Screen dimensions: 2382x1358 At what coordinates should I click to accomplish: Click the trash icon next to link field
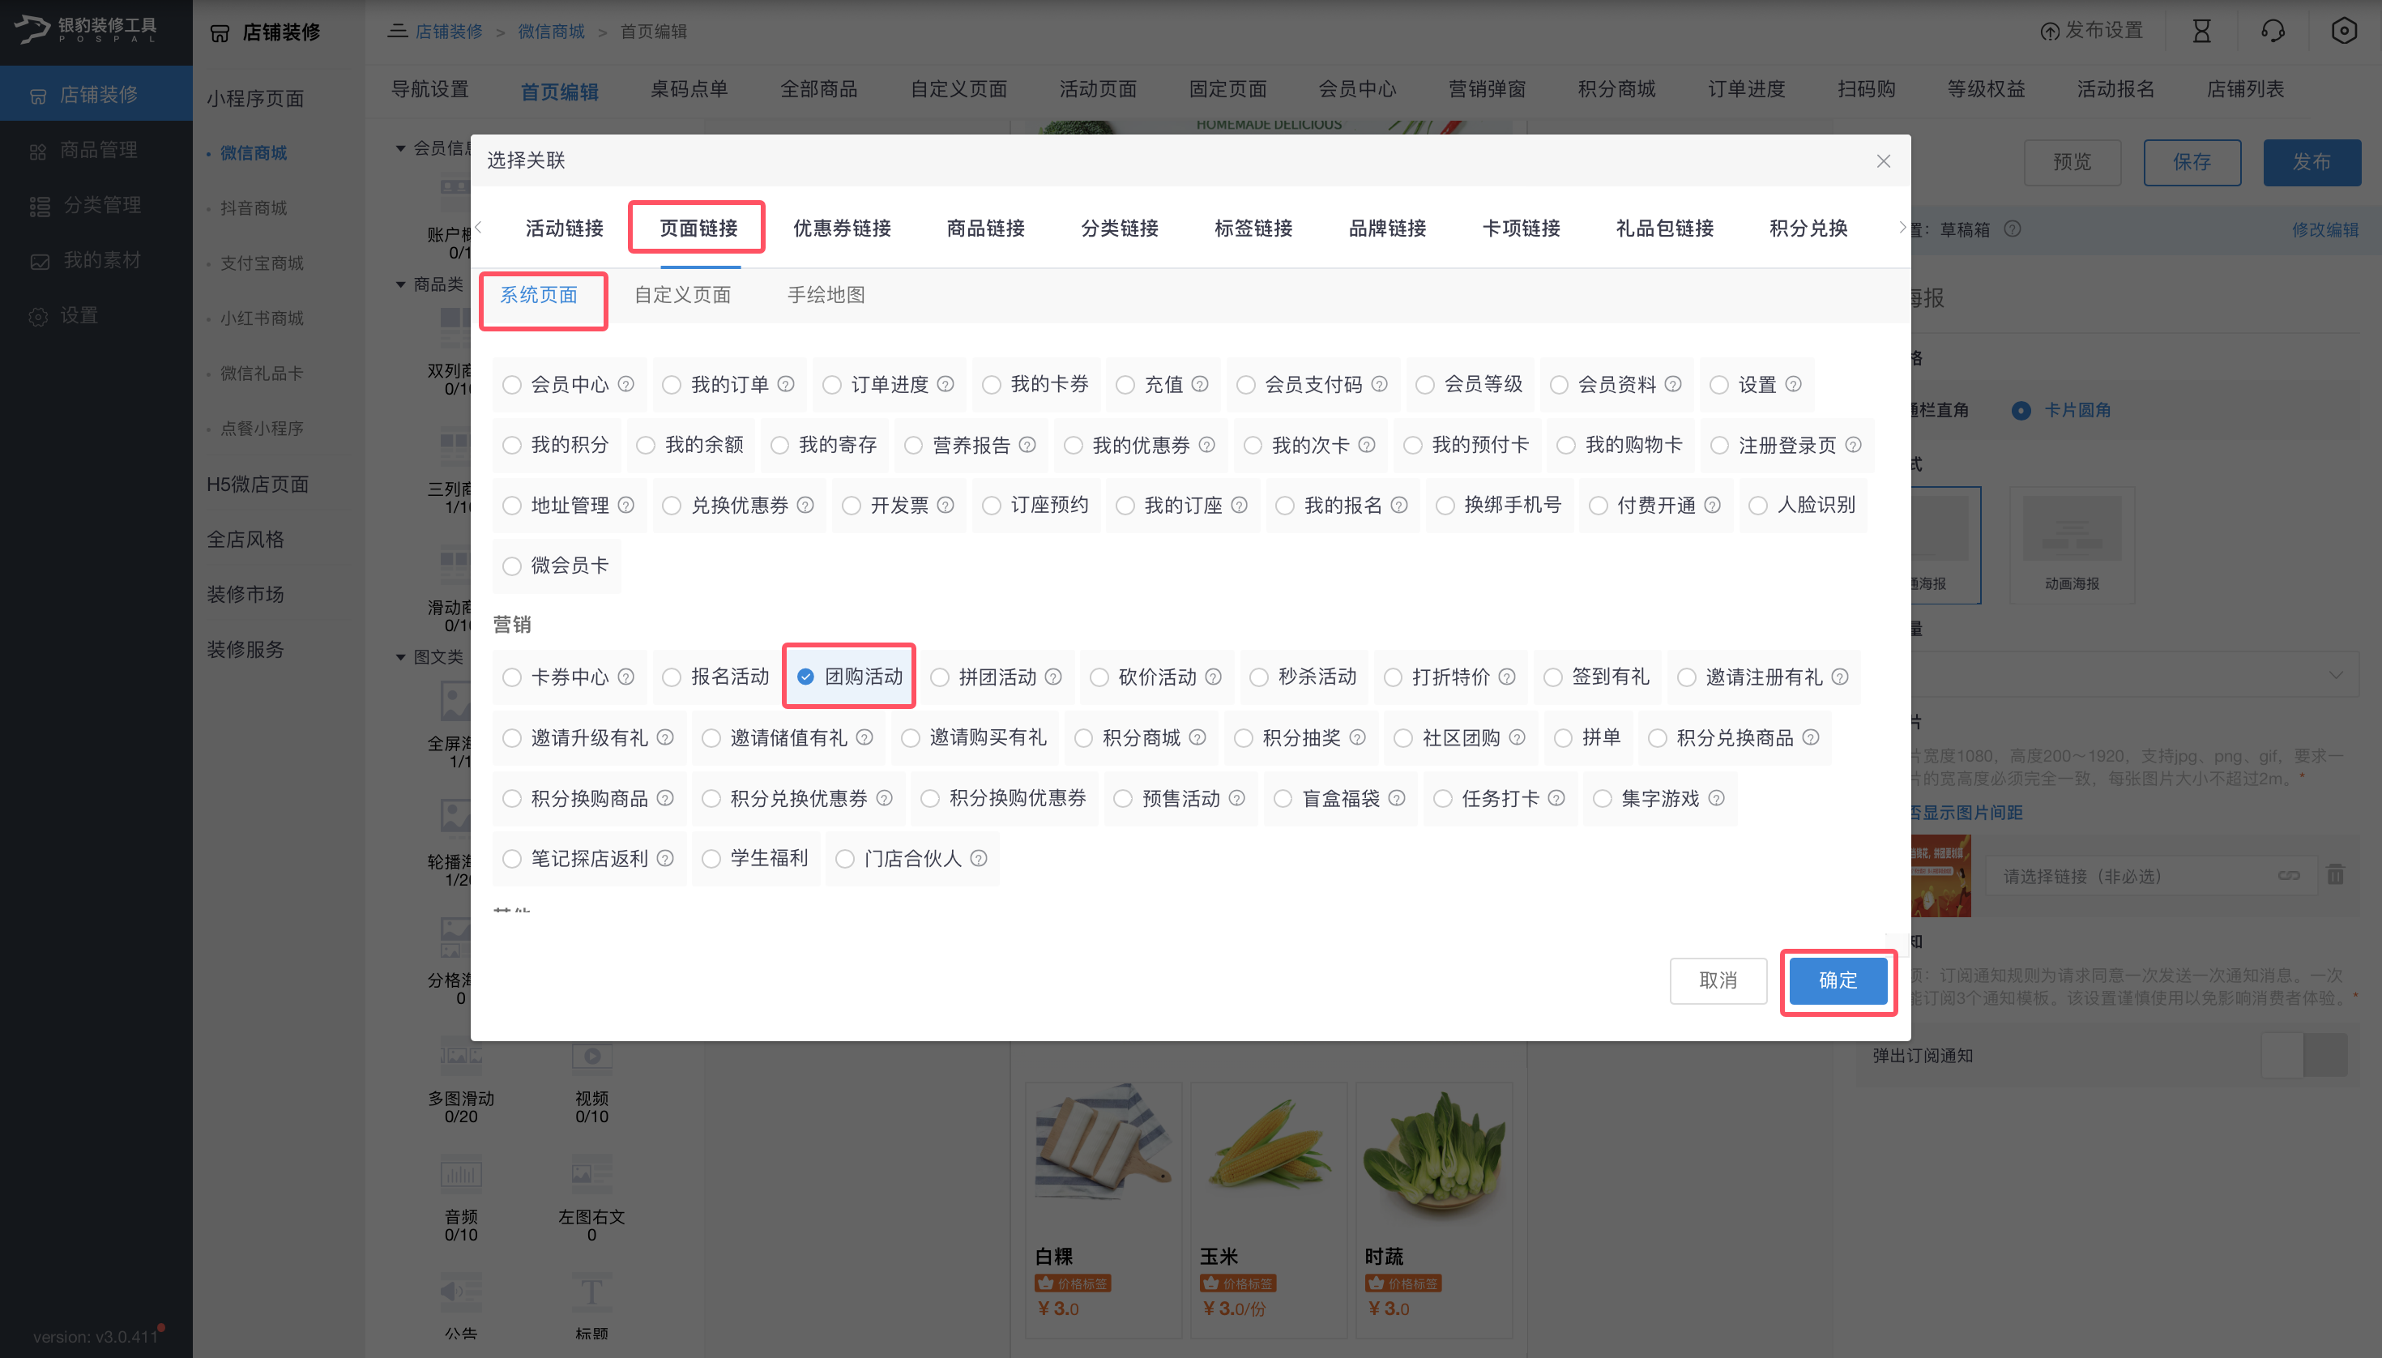pyautogui.click(x=2334, y=875)
